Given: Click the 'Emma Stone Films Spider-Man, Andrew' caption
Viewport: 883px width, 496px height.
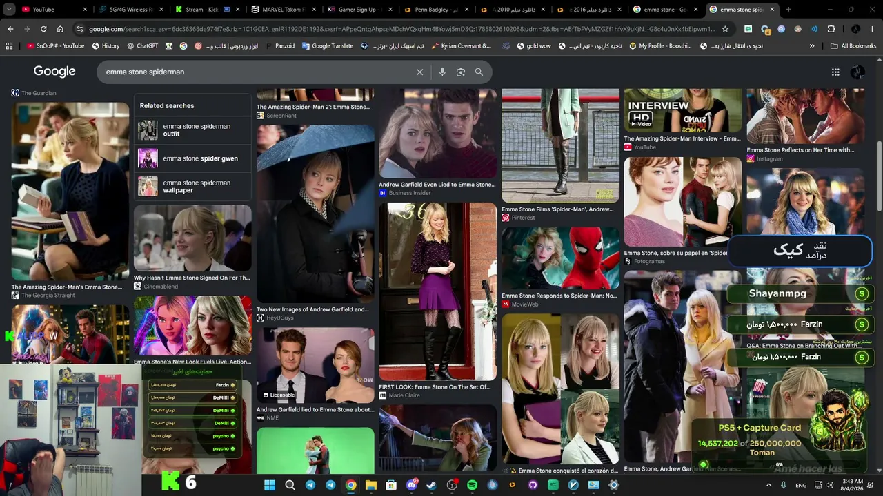Looking at the screenshot, I should click(557, 209).
